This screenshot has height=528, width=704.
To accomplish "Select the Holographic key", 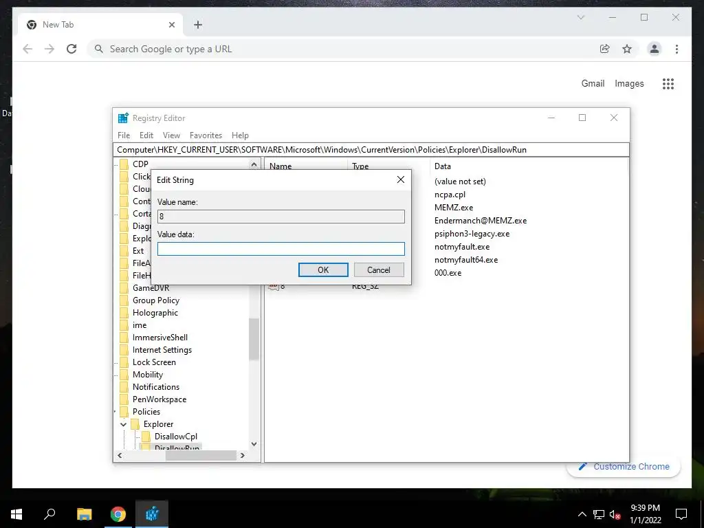I will 155,313.
